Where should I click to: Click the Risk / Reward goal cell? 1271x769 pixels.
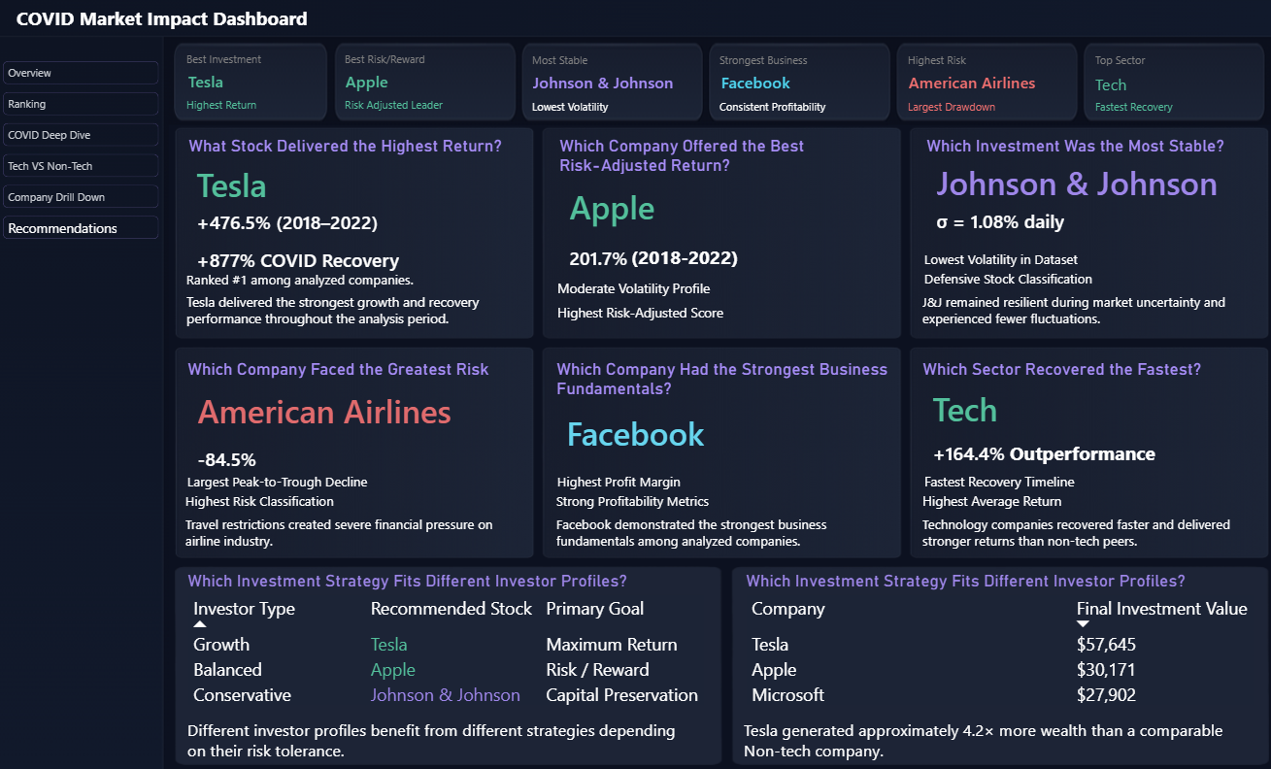point(597,670)
